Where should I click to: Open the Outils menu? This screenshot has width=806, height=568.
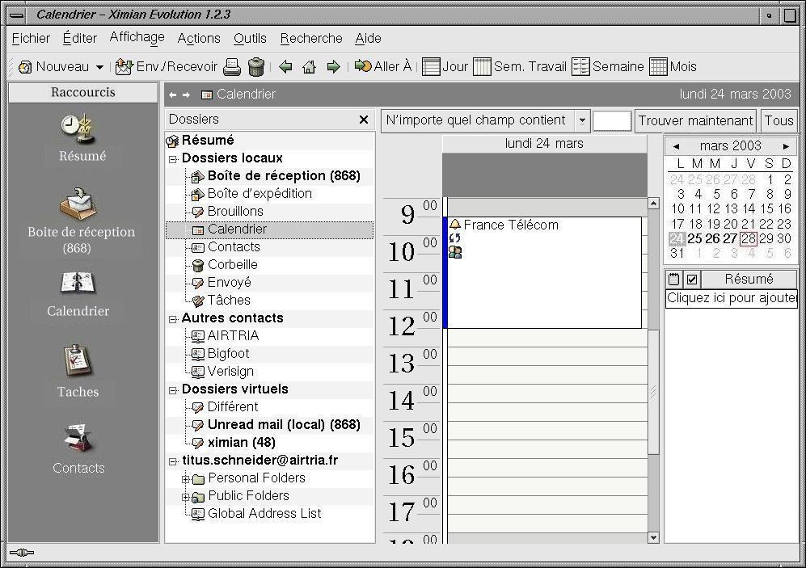coord(250,39)
